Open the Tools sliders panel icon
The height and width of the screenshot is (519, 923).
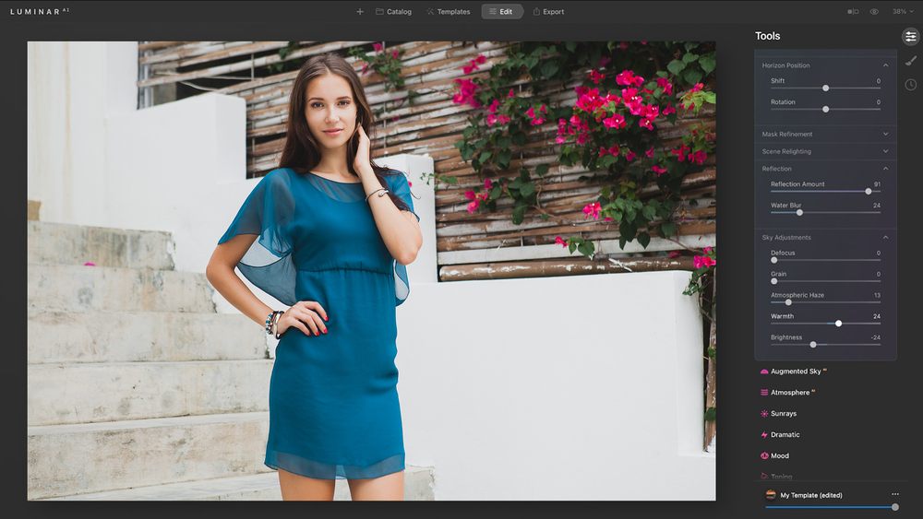(x=911, y=37)
